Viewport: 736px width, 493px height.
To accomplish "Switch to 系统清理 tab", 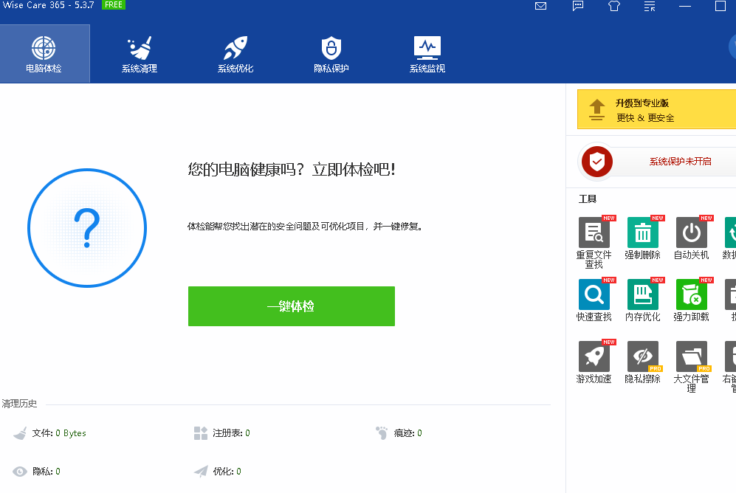I will 140,53.
